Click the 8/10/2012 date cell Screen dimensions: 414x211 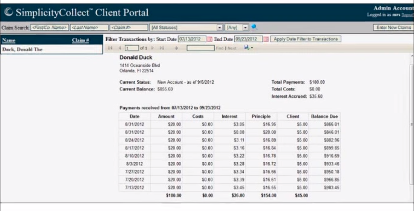(134, 156)
